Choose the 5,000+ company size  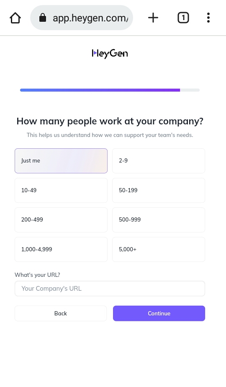coord(159,249)
